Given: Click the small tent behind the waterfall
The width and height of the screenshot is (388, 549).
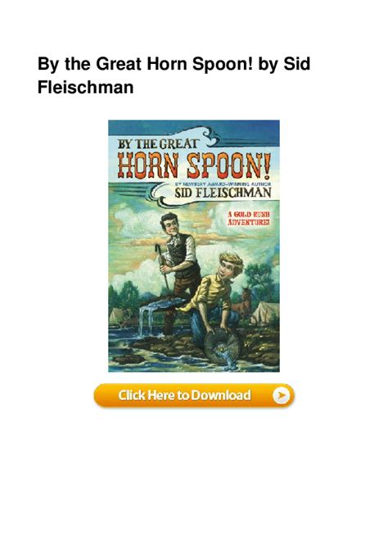Looking at the screenshot, I should pos(116,316).
